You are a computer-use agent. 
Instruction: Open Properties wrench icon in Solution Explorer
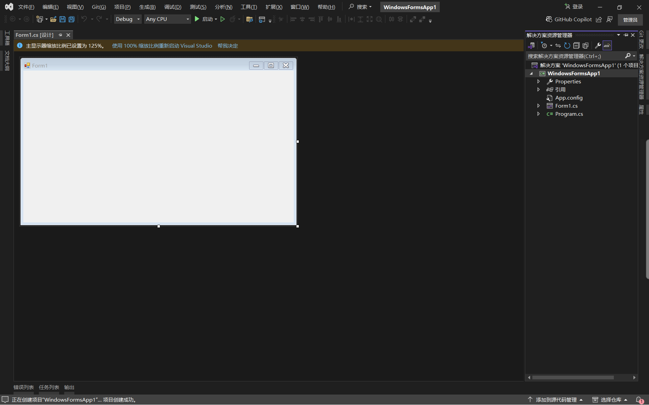[598, 46]
